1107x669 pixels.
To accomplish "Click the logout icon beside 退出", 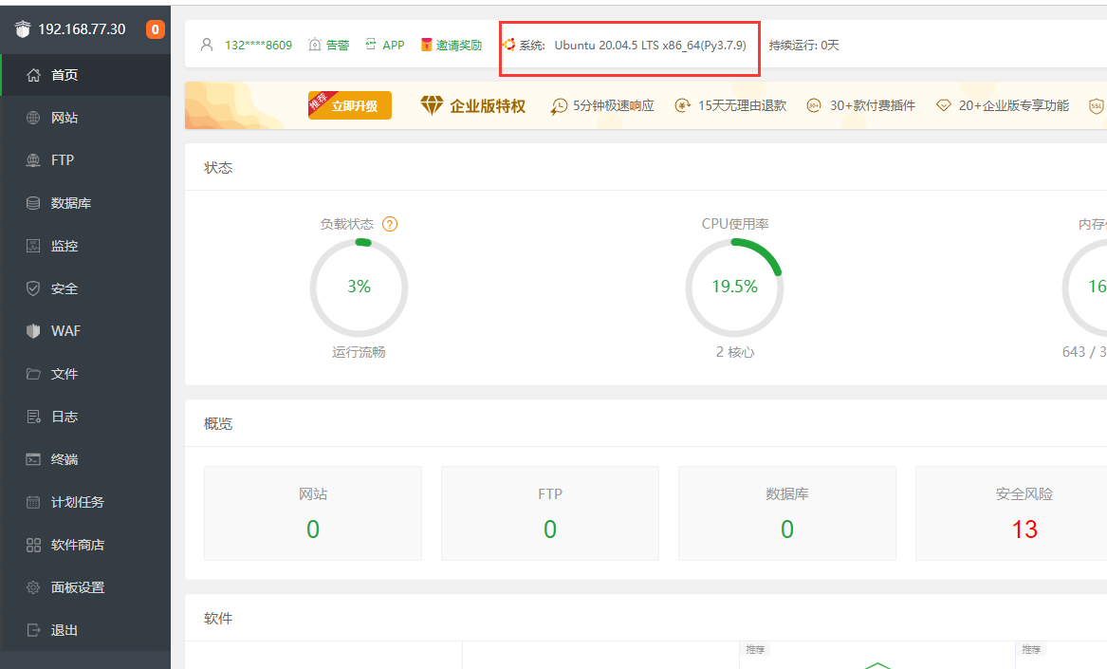I will [33, 630].
